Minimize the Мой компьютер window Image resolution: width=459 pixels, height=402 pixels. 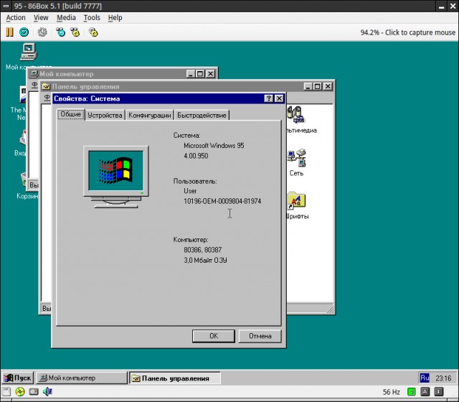click(191, 74)
